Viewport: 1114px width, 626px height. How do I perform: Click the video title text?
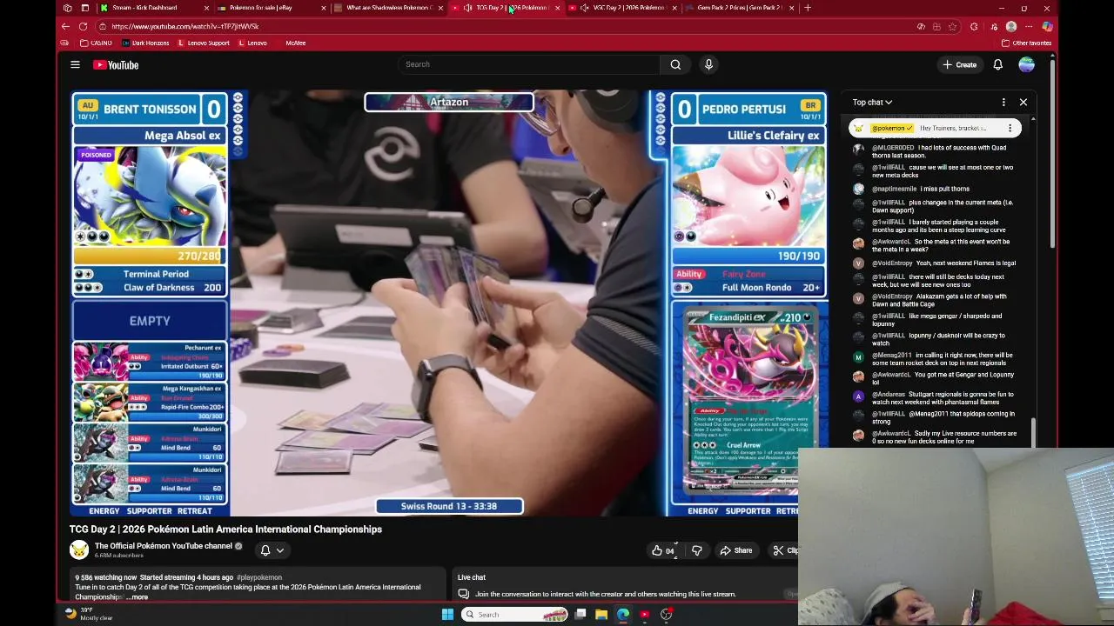[x=225, y=529]
